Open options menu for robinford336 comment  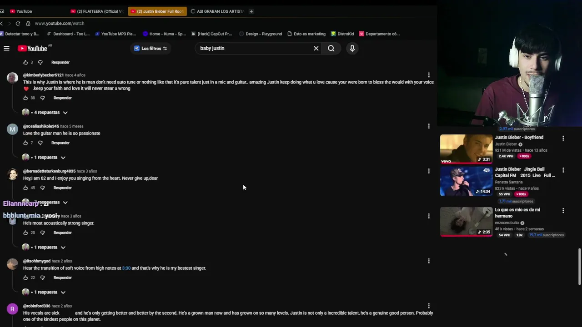click(429, 306)
